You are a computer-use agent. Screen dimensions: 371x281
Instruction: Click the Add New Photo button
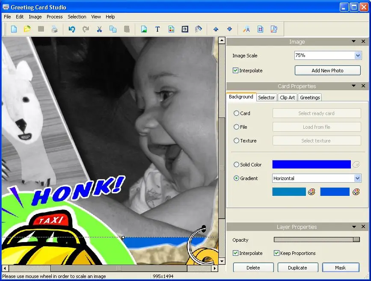(328, 71)
